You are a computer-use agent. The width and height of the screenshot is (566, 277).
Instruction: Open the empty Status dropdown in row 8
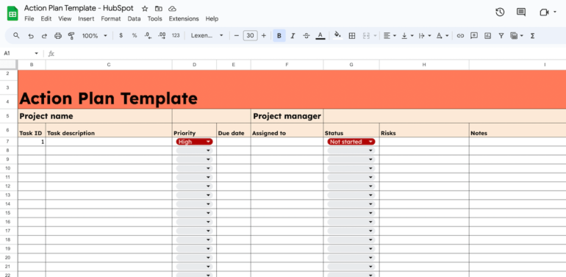coord(351,151)
